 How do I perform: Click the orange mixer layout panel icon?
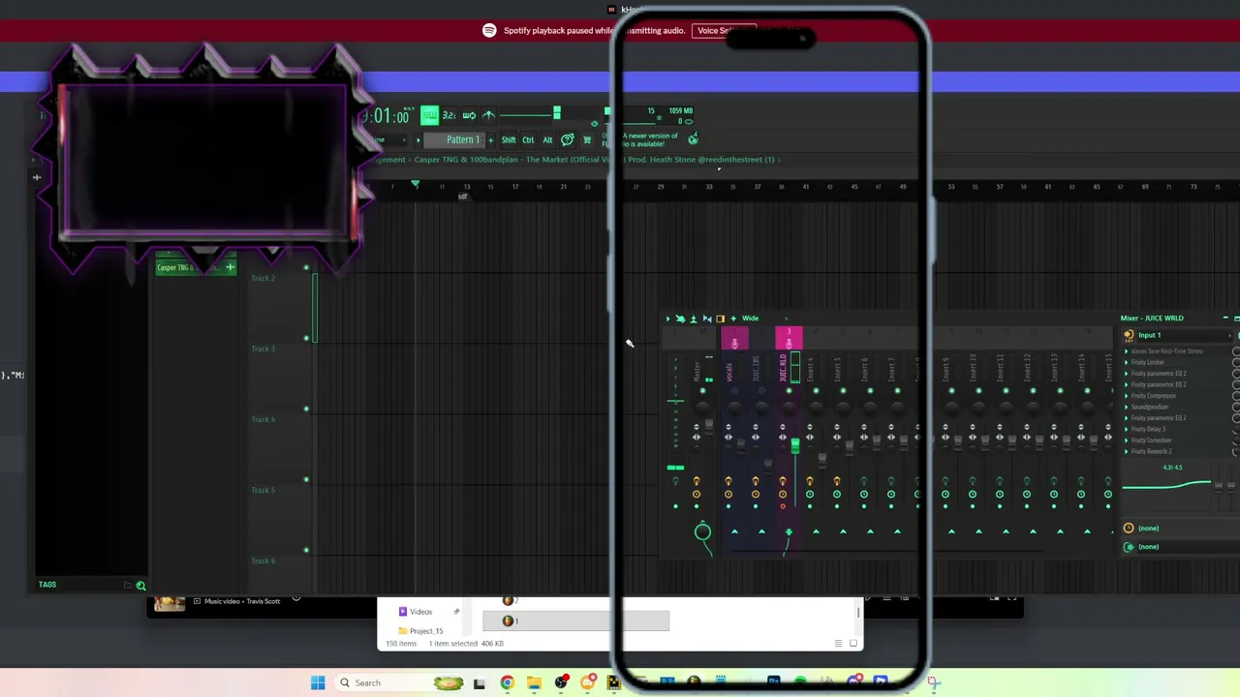(x=720, y=318)
